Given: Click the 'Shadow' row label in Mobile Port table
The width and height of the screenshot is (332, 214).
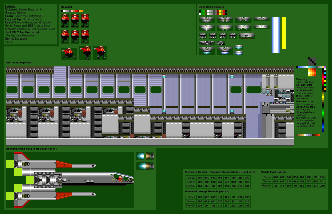Looking at the screenshot, I should click(267, 182).
